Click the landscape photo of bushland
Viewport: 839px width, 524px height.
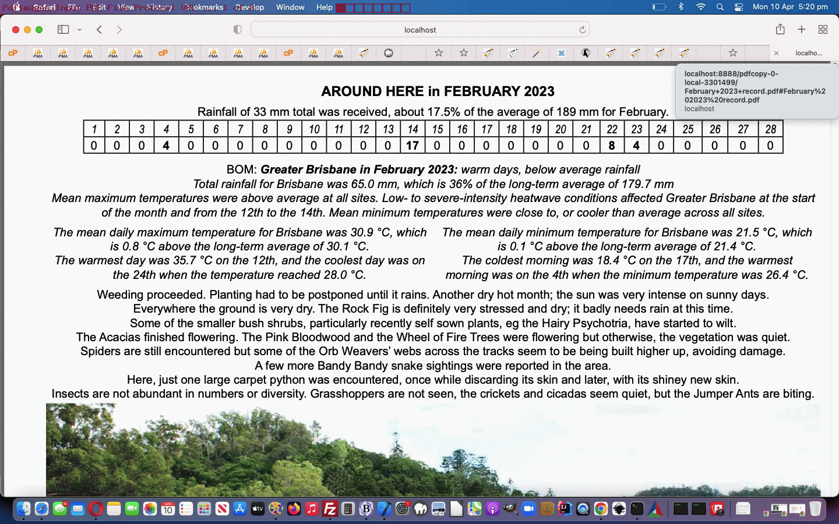[x=433, y=449]
